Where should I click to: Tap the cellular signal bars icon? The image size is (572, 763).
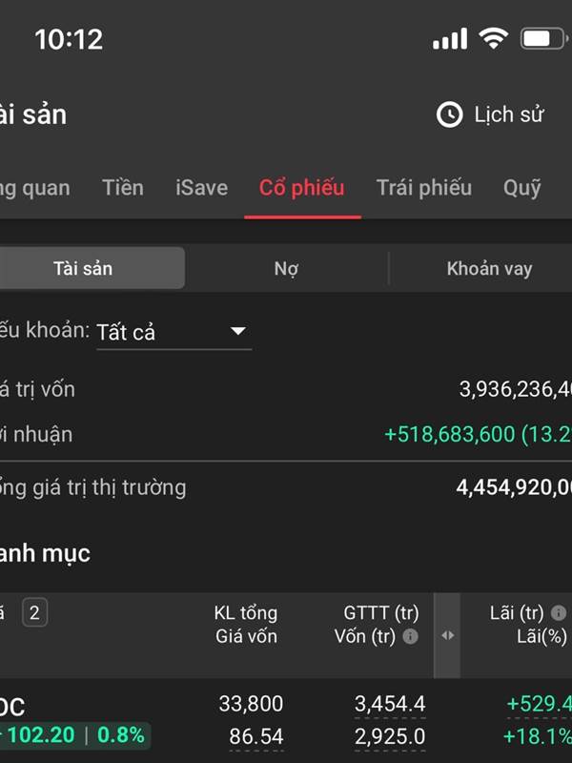click(x=450, y=38)
